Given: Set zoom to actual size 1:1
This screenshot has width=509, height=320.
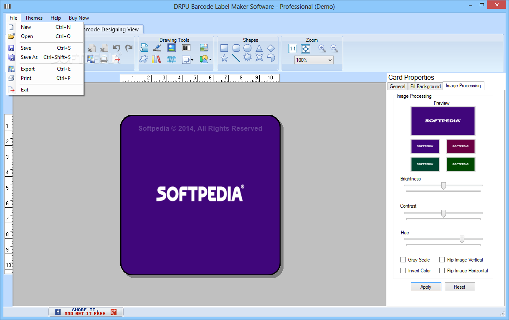Looking at the screenshot, I should 293,48.
